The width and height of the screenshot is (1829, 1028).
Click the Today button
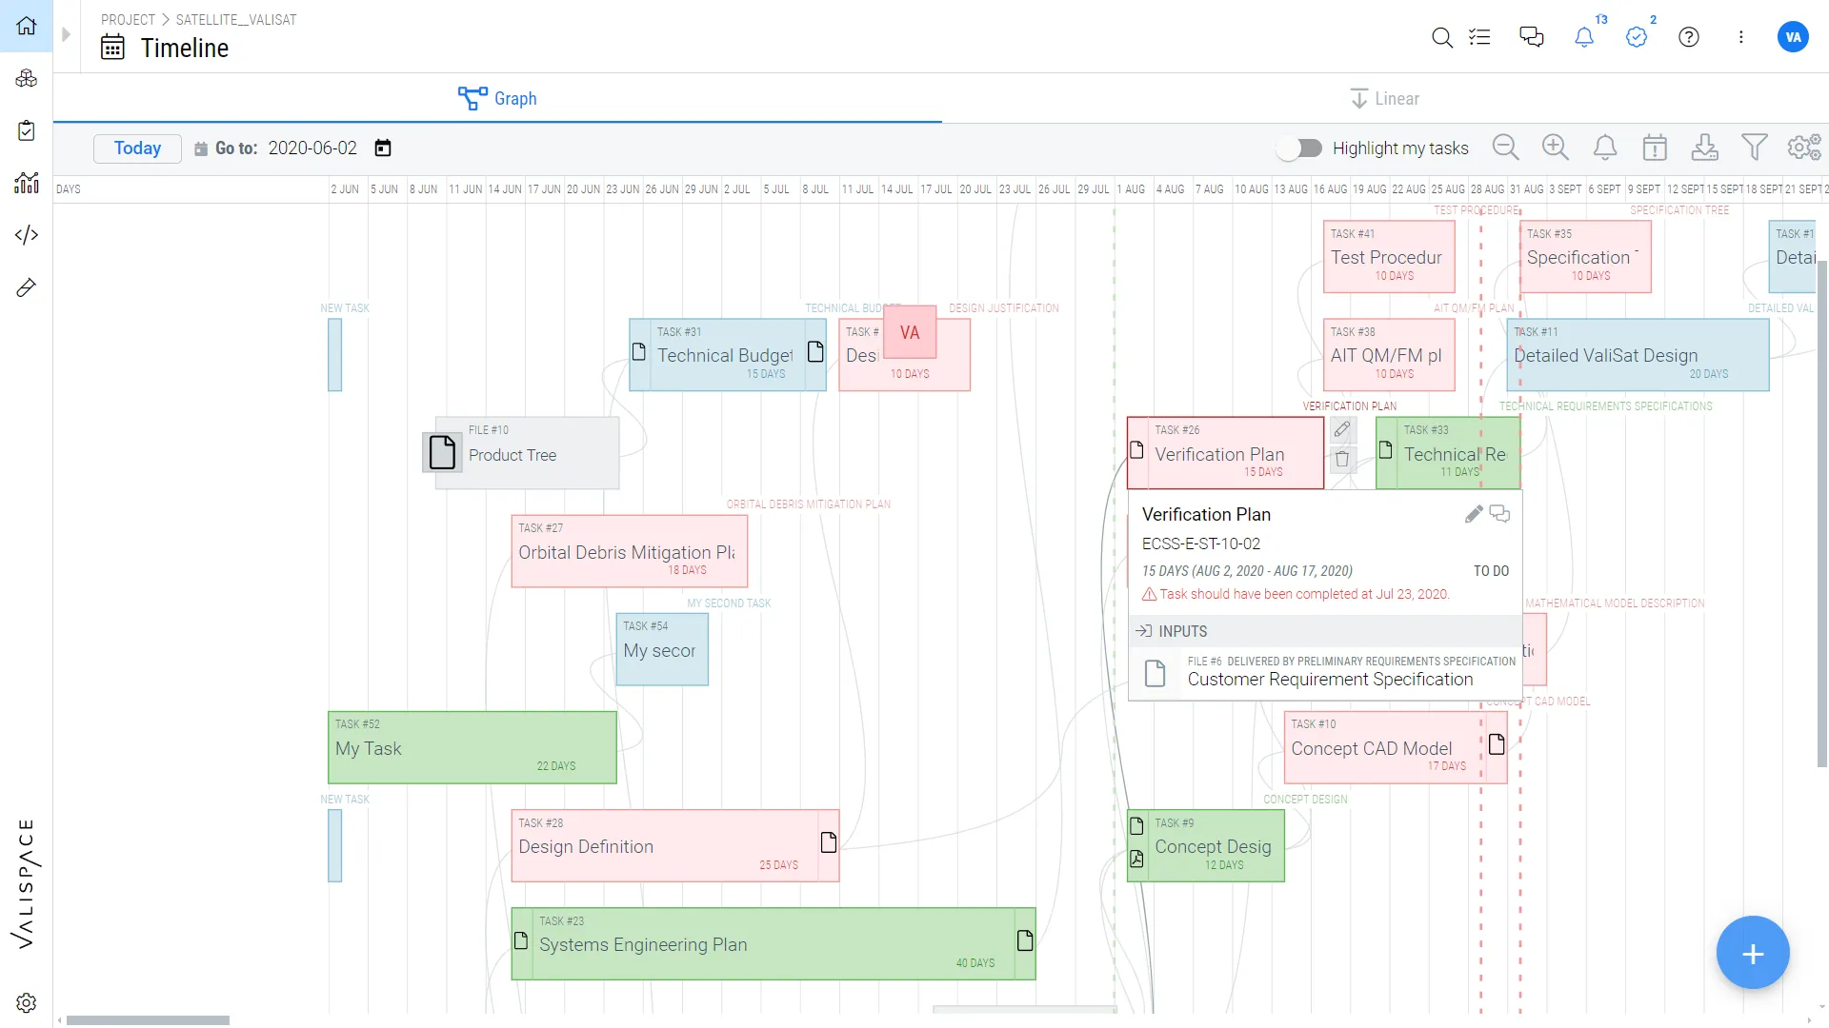(x=137, y=148)
